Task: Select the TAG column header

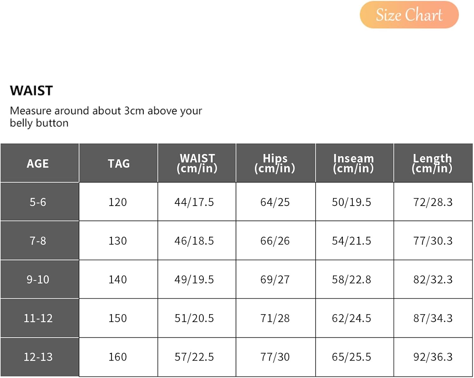Action: [118, 163]
